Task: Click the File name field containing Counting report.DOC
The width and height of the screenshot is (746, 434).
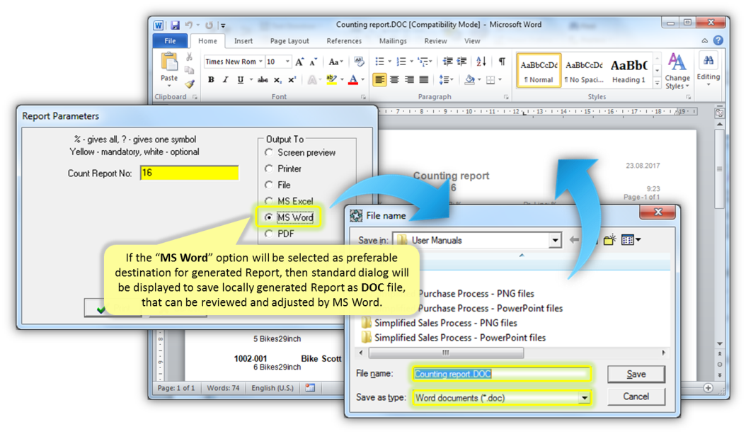Action: [x=501, y=374]
